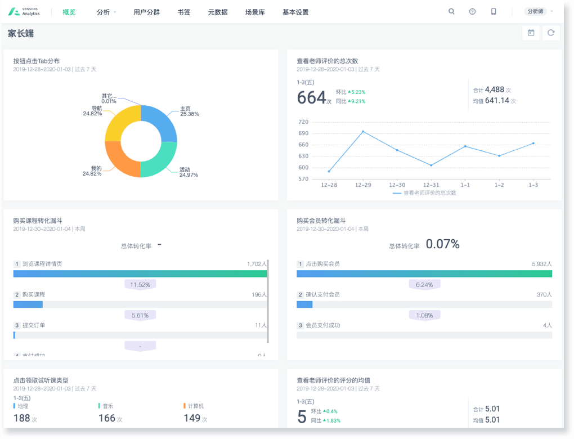Open the calendar date picker icon

[x=531, y=33]
